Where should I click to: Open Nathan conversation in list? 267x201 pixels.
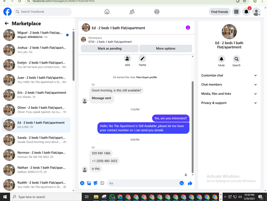point(36,170)
